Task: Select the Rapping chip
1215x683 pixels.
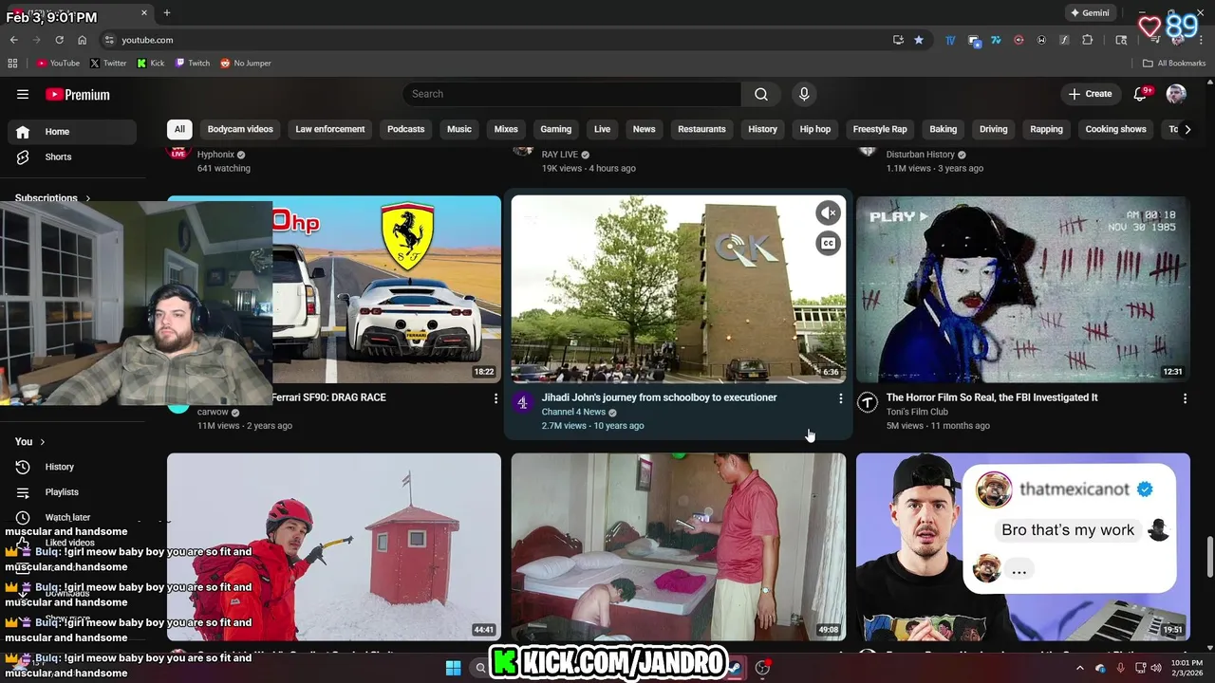Action: (1047, 129)
